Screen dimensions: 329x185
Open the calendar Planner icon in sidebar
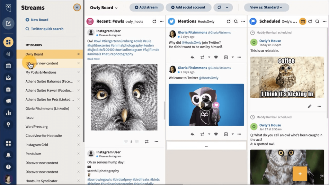(8, 66)
